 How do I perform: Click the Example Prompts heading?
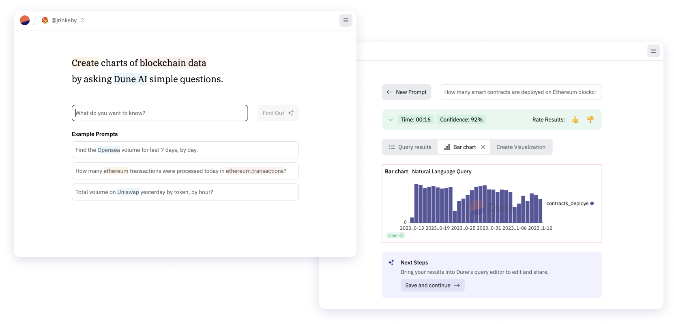click(x=94, y=134)
